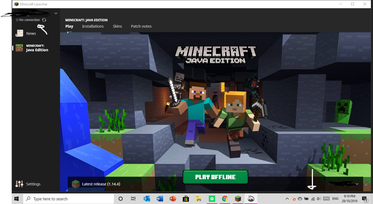
Task: Expand the account dropdown at top left
Action: [56, 13]
